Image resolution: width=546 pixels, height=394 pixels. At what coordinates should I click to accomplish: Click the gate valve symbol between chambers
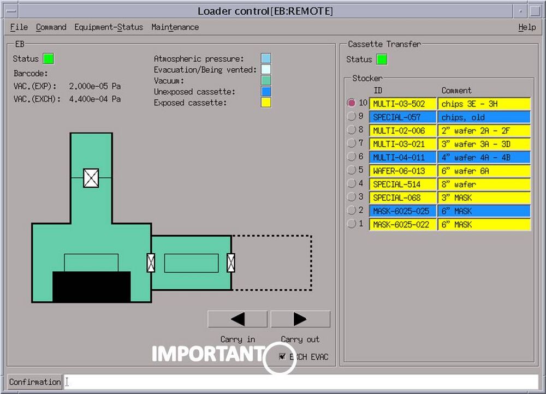[x=150, y=264]
